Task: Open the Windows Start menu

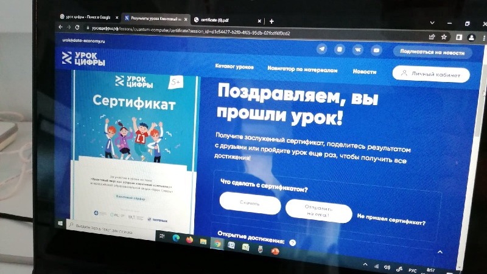Action: pyautogui.click(x=60, y=223)
